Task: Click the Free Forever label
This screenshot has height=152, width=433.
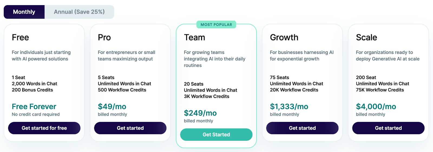Action: click(x=34, y=107)
